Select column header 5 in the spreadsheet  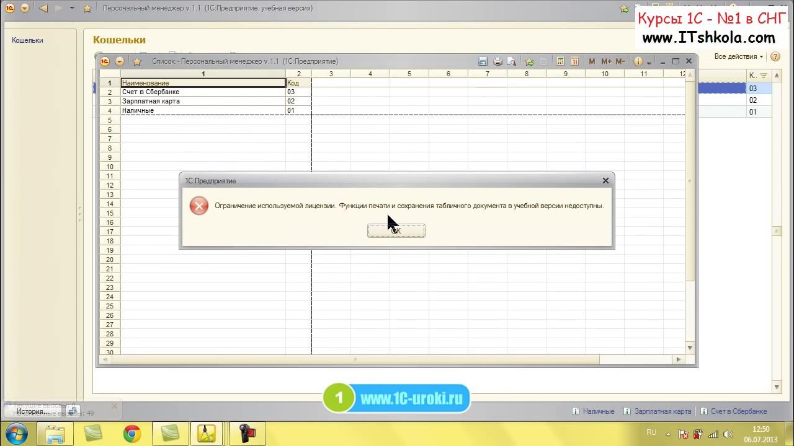(409, 74)
